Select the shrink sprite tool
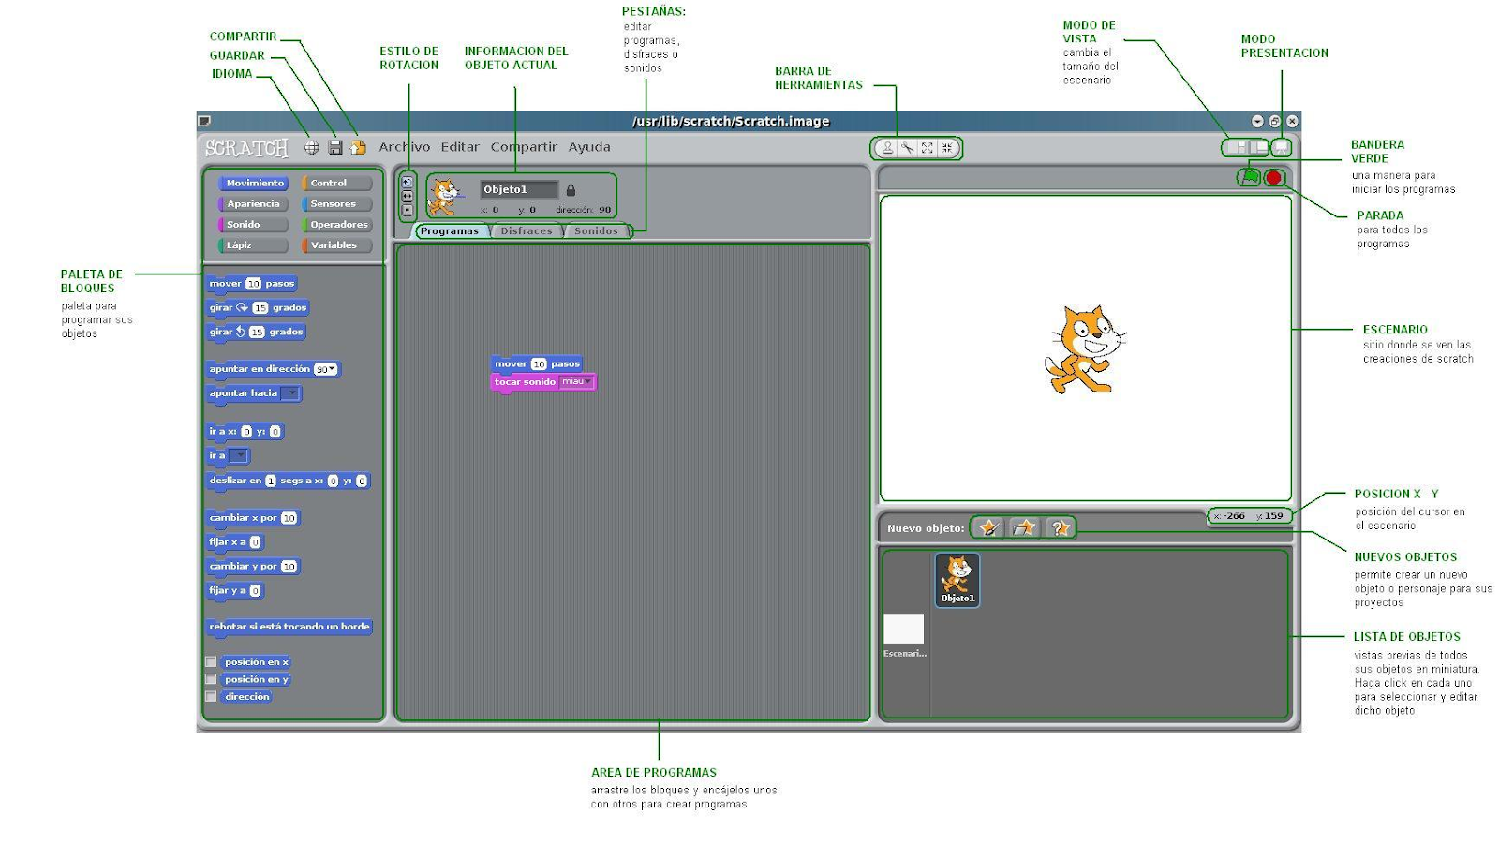The height and width of the screenshot is (844, 1499). [947, 148]
